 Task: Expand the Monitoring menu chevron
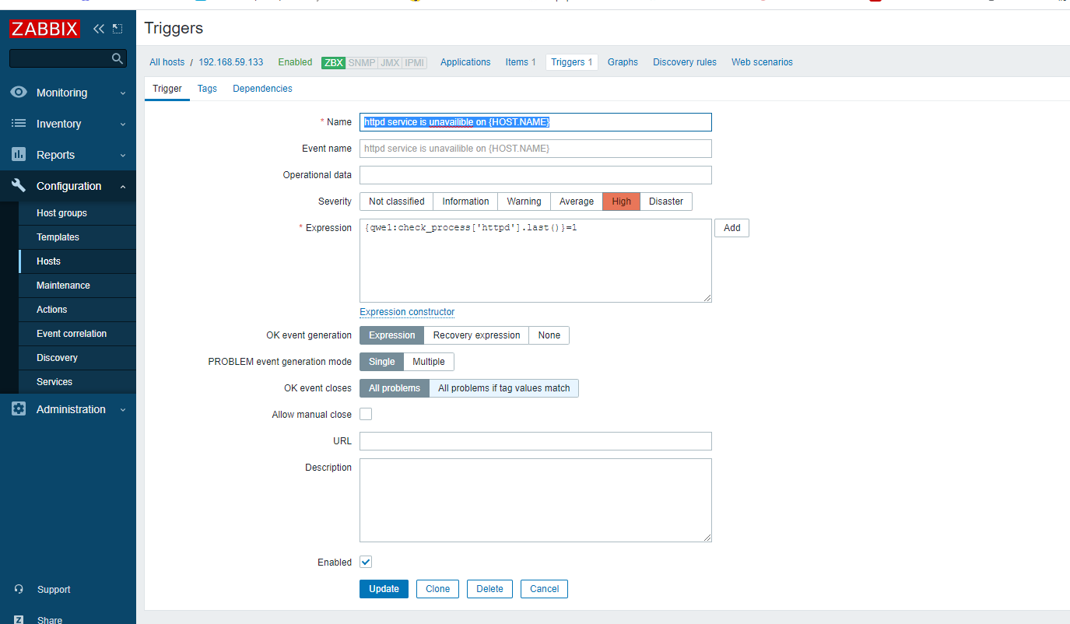[123, 93]
